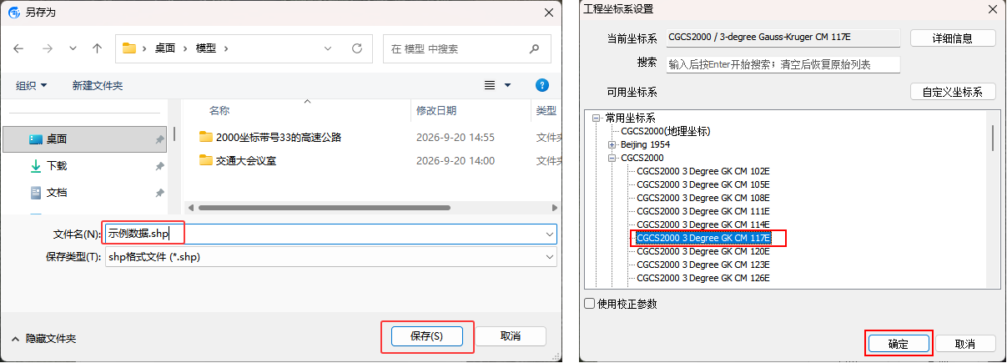Image resolution: width=1007 pixels, height=363 pixels.
Task: Select CGCS2000 3 Degree GK CM 120E
Action: tap(702, 251)
